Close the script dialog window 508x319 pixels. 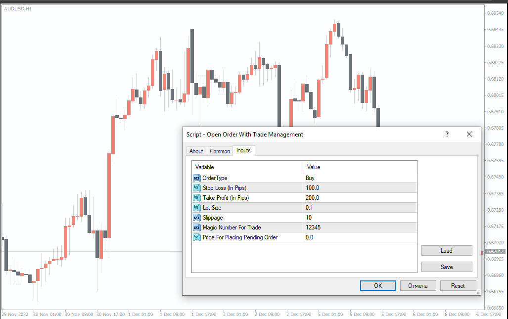(x=469, y=134)
